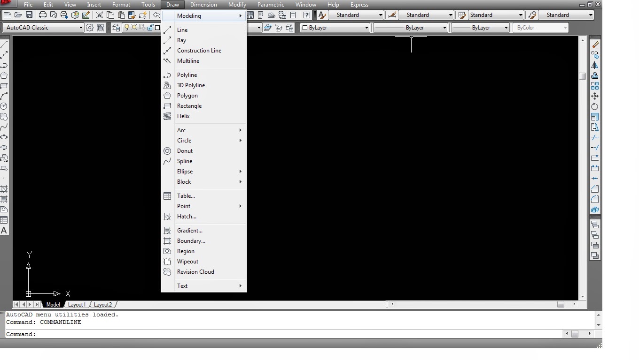Expand the Modeling submenu

click(x=204, y=16)
